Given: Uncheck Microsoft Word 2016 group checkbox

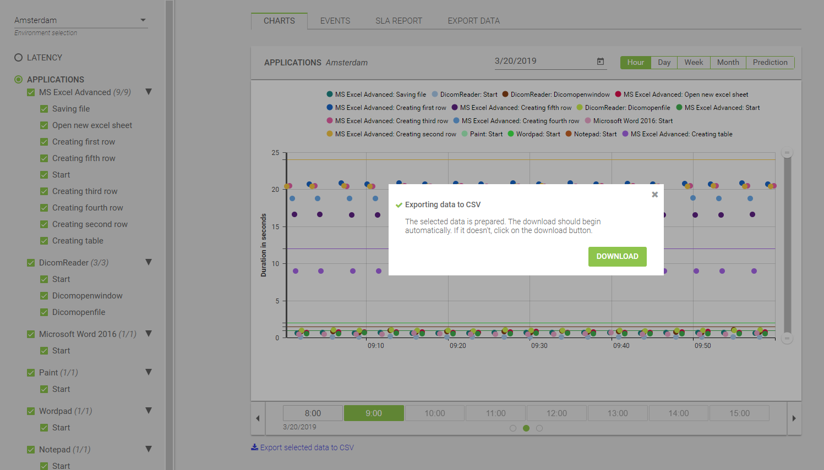Looking at the screenshot, I should pos(31,334).
